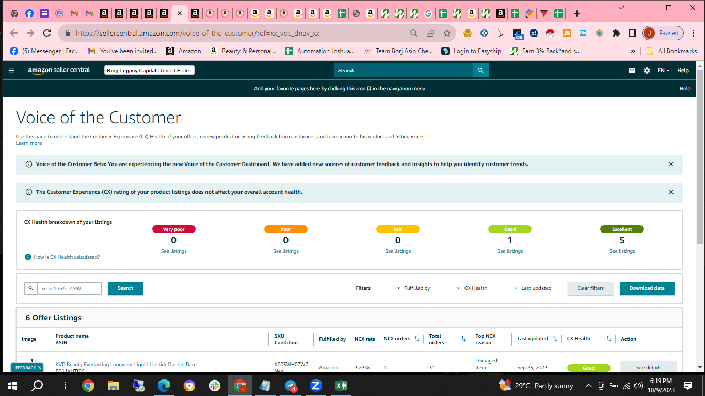This screenshot has width=705, height=396.
Task: Show more bookmarks with the chevron
Action: (633, 51)
